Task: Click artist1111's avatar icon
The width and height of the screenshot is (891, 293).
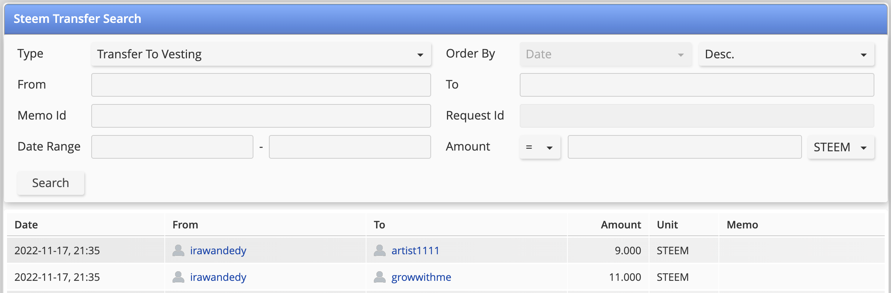Action: pyautogui.click(x=380, y=250)
